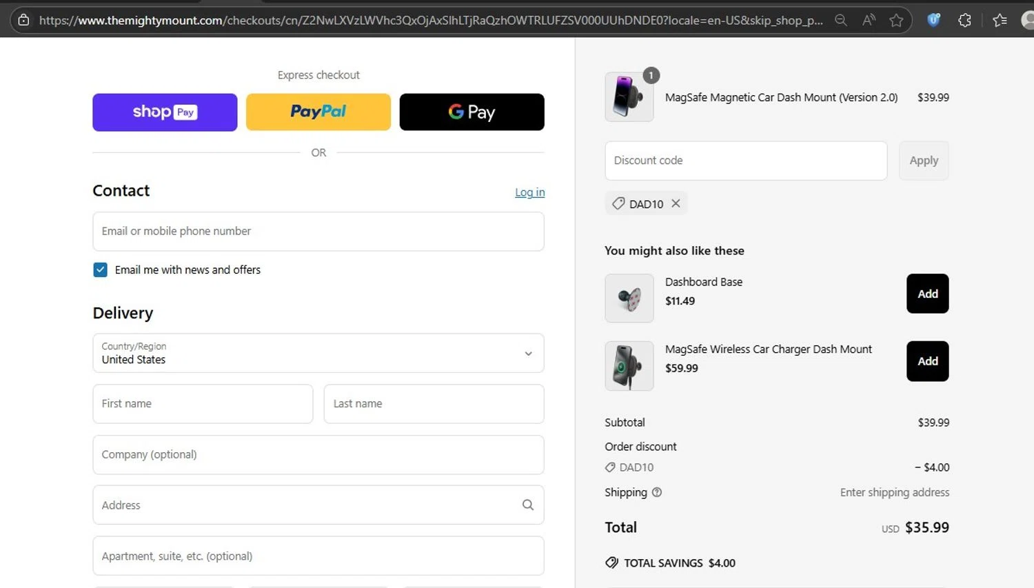Check out with PayPal button
The height and width of the screenshot is (588, 1034).
pos(318,112)
